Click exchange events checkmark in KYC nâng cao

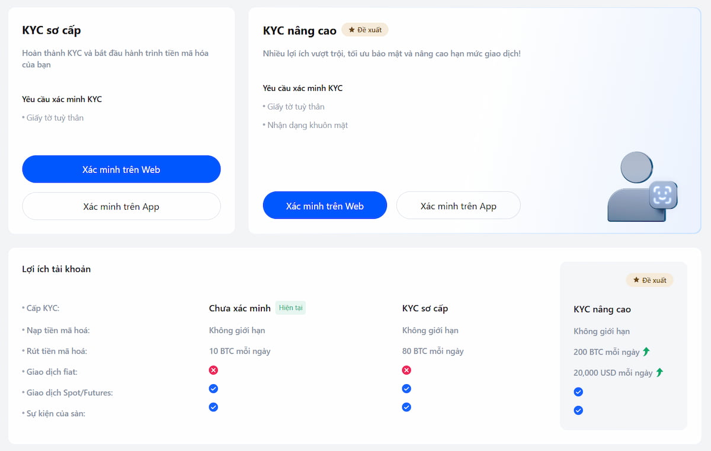pyautogui.click(x=578, y=410)
